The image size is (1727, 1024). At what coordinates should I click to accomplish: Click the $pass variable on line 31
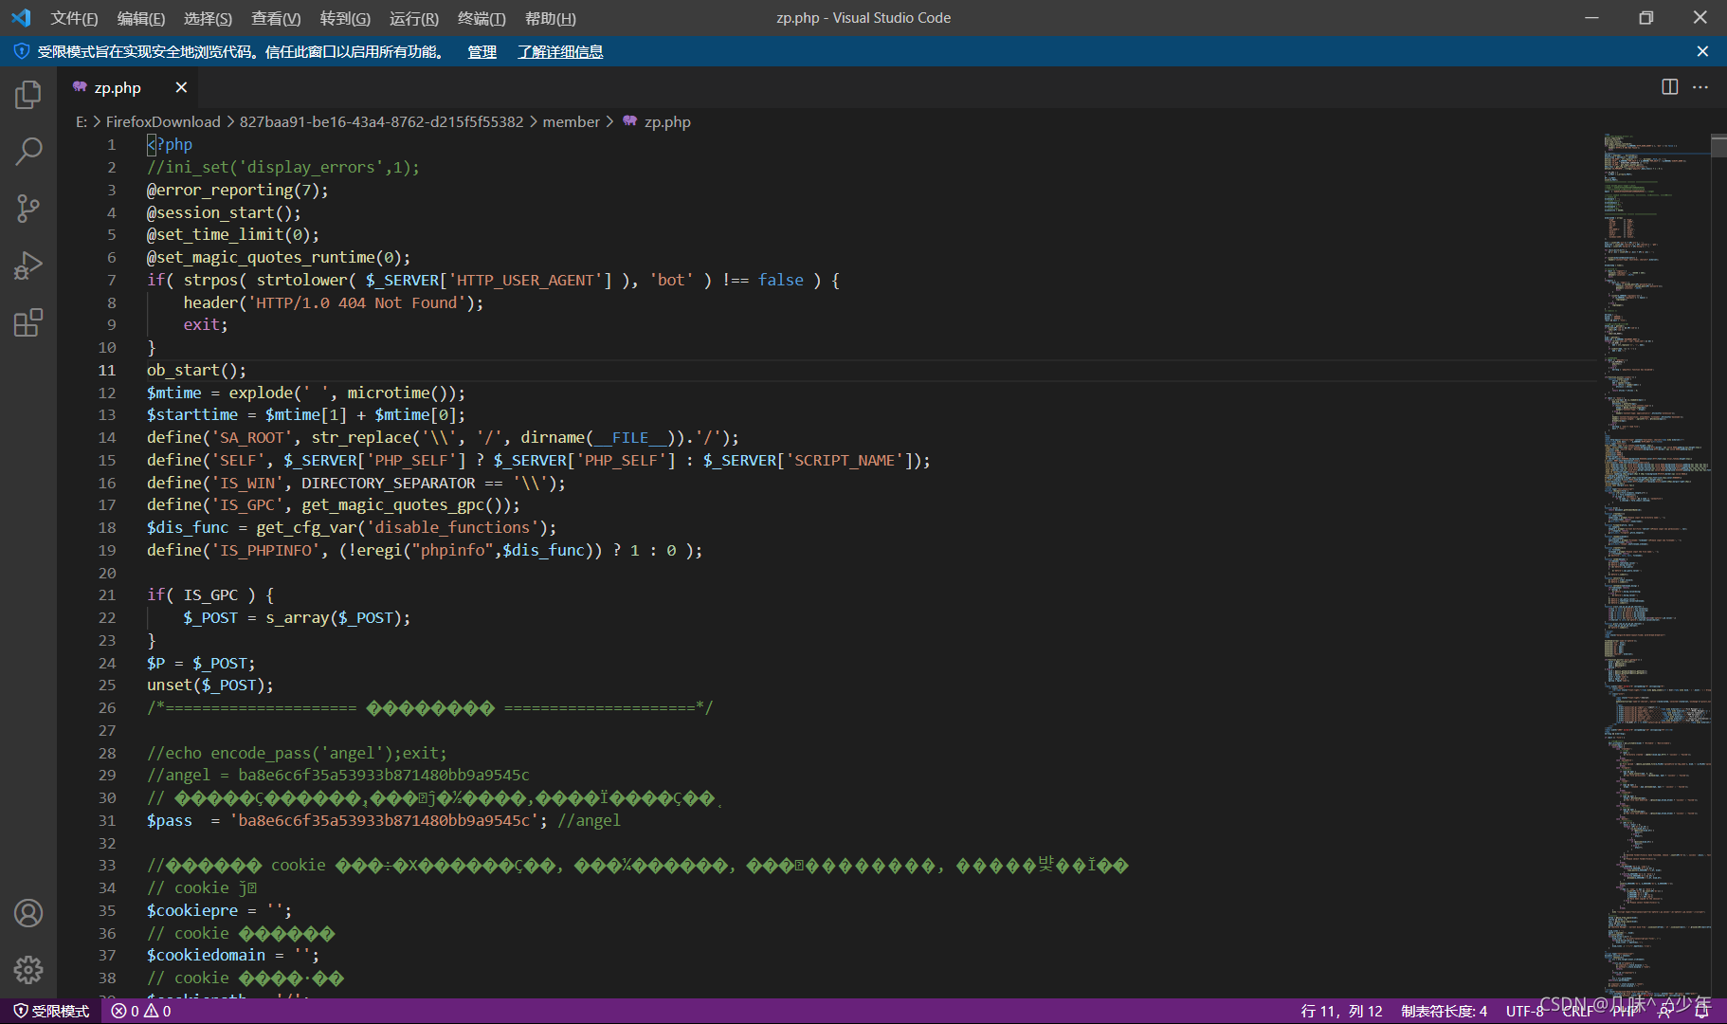coord(169,820)
